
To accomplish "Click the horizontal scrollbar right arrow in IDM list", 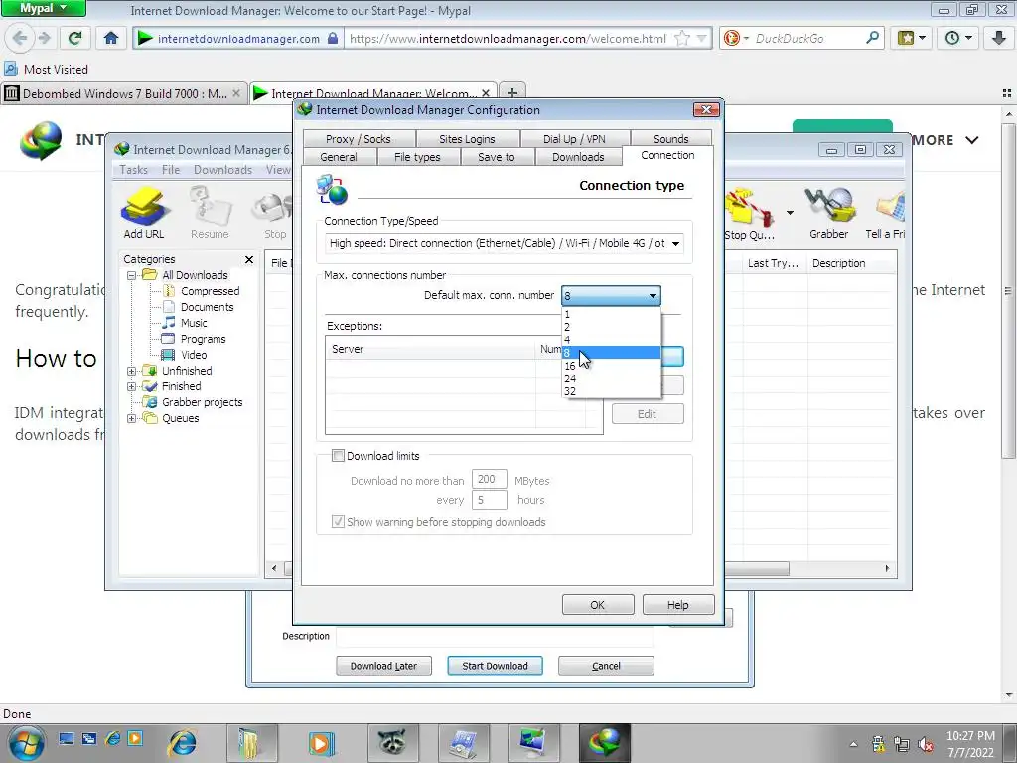I will (887, 568).
